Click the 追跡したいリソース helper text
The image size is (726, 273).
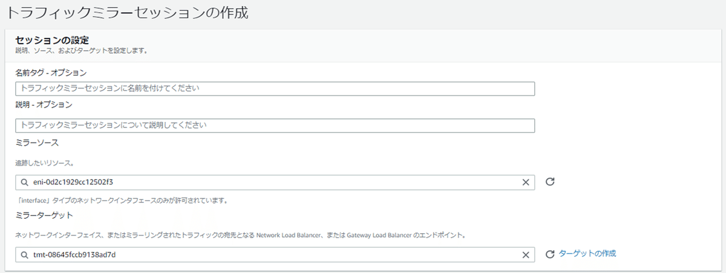[x=45, y=163]
